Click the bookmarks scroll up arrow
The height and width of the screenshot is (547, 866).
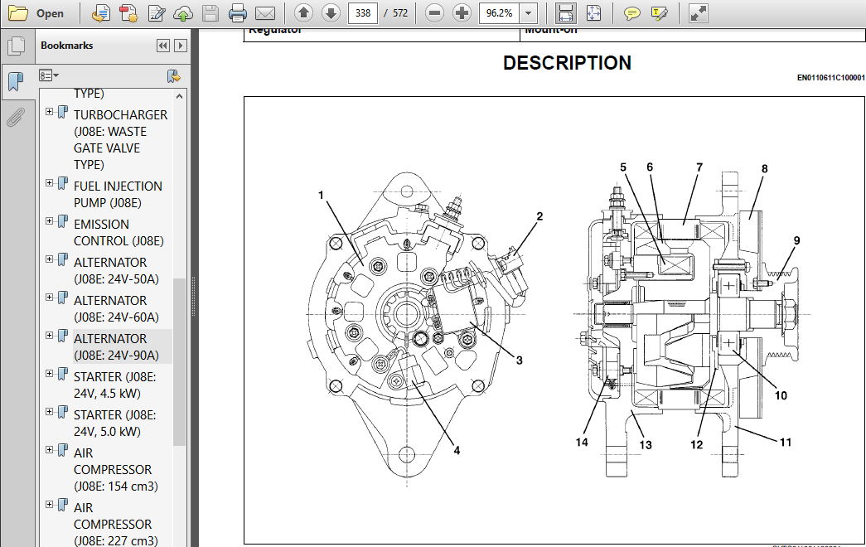(180, 96)
